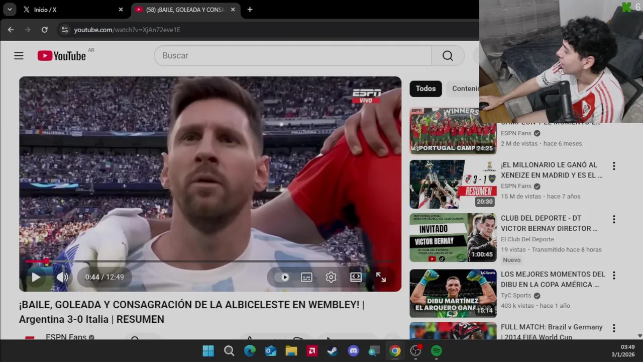
Task: Open the River 3-1 RESUMEN thumbnail
Action: pos(453,184)
